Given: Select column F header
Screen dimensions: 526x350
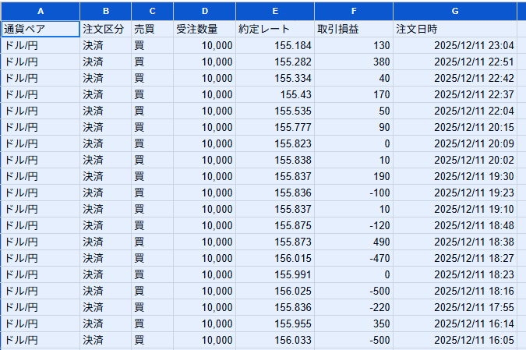Looking at the screenshot, I should [x=354, y=11].
